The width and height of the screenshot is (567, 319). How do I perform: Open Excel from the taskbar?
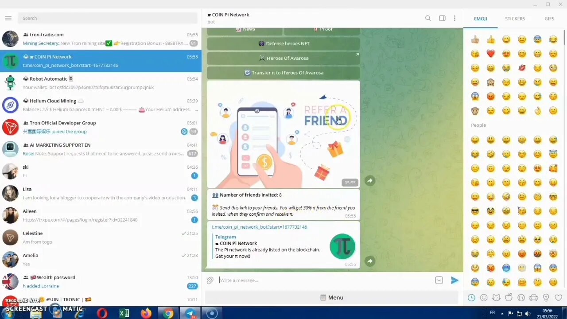click(x=124, y=313)
